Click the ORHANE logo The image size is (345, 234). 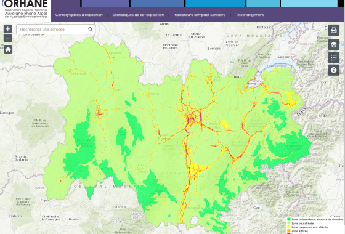coord(25,9)
